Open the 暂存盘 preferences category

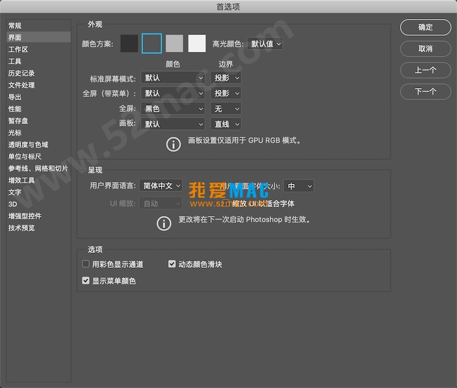[x=39, y=121]
